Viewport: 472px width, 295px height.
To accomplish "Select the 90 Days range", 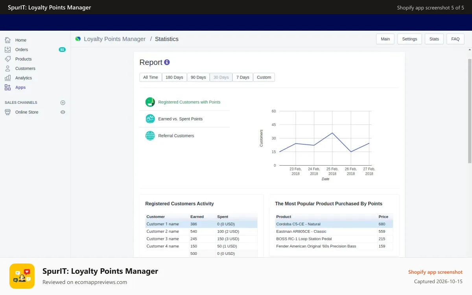I will click(x=198, y=77).
